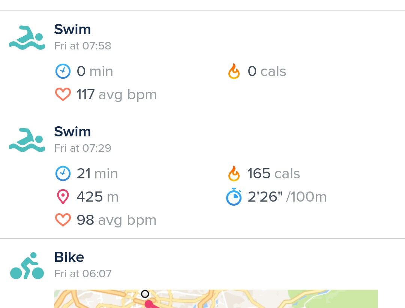Click the blue duration clock icon showing 0 min
The height and width of the screenshot is (308, 405).
tap(63, 71)
